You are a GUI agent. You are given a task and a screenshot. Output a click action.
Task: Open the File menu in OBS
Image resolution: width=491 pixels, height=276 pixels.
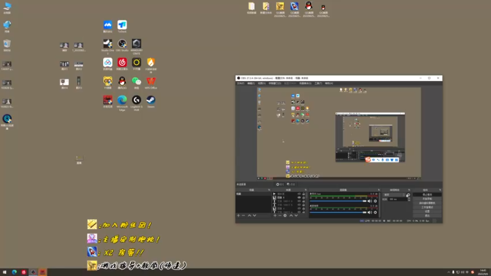tap(241, 83)
